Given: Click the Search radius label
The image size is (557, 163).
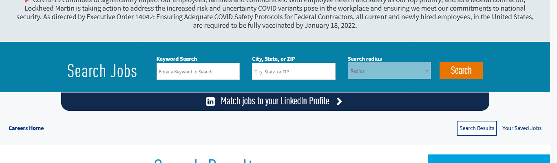Looking at the screenshot, I should pos(365,59).
